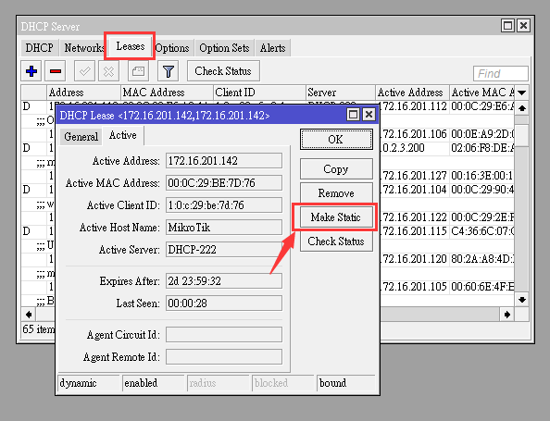This screenshot has width=550, height=421.
Task: Sort by Server column header
Action: tap(341, 93)
